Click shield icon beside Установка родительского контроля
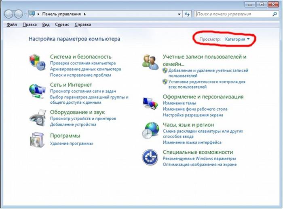This screenshot has height=209, width=283. (x=165, y=82)
